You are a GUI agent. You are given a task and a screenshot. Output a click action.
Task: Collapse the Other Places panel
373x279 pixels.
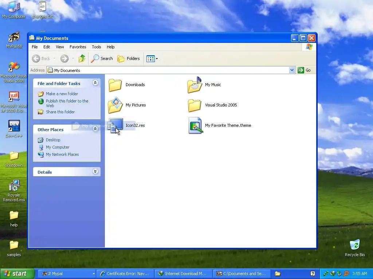click(95, 129)
